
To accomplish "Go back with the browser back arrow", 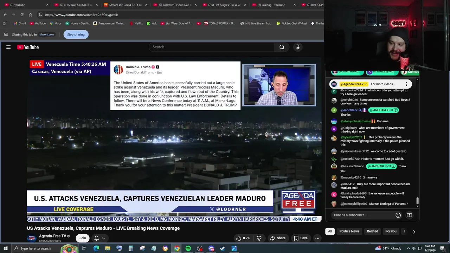I will [5, 15].
